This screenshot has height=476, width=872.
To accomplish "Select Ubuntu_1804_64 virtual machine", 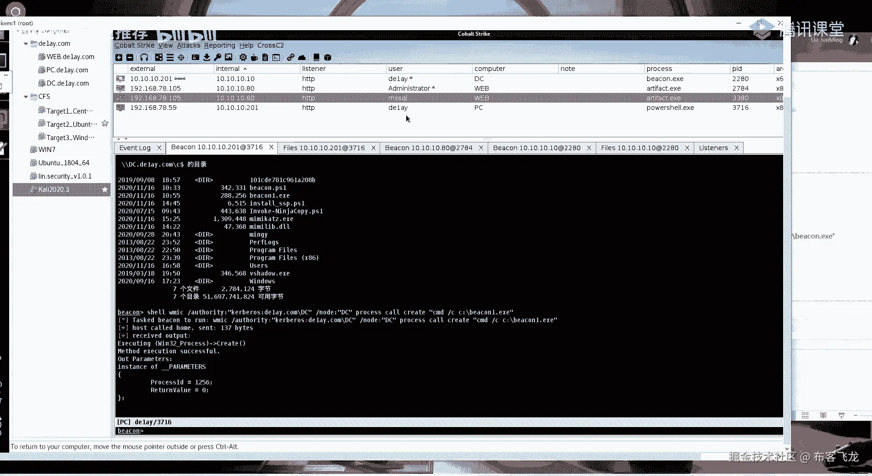I will pyautogui.click(x=60, y=163).
